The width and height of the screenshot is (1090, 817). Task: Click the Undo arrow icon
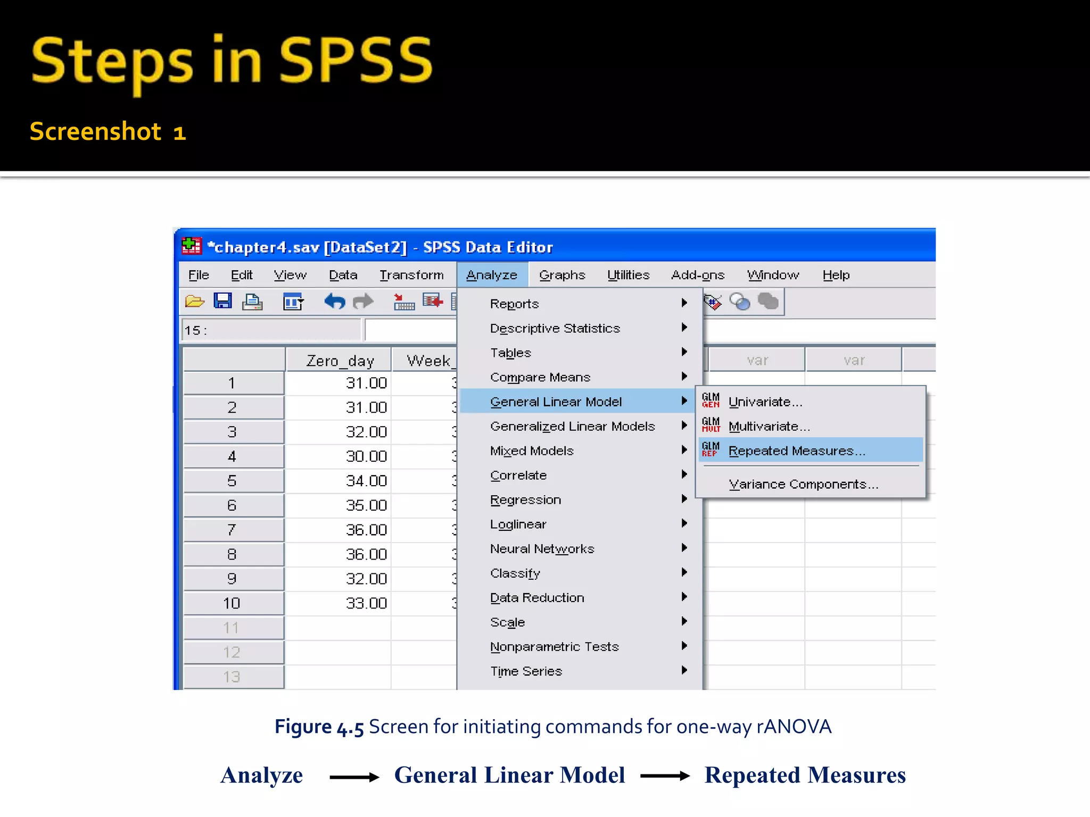click(335, 302)
